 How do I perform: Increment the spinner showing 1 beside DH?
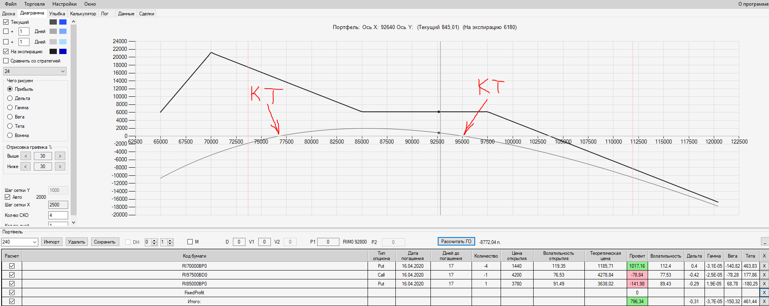[x=170, y=240]
